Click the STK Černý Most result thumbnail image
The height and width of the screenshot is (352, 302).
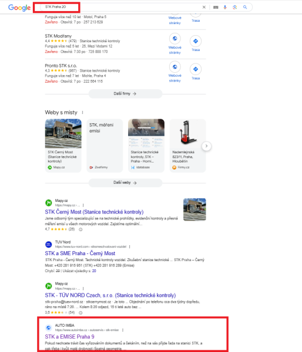194,209
